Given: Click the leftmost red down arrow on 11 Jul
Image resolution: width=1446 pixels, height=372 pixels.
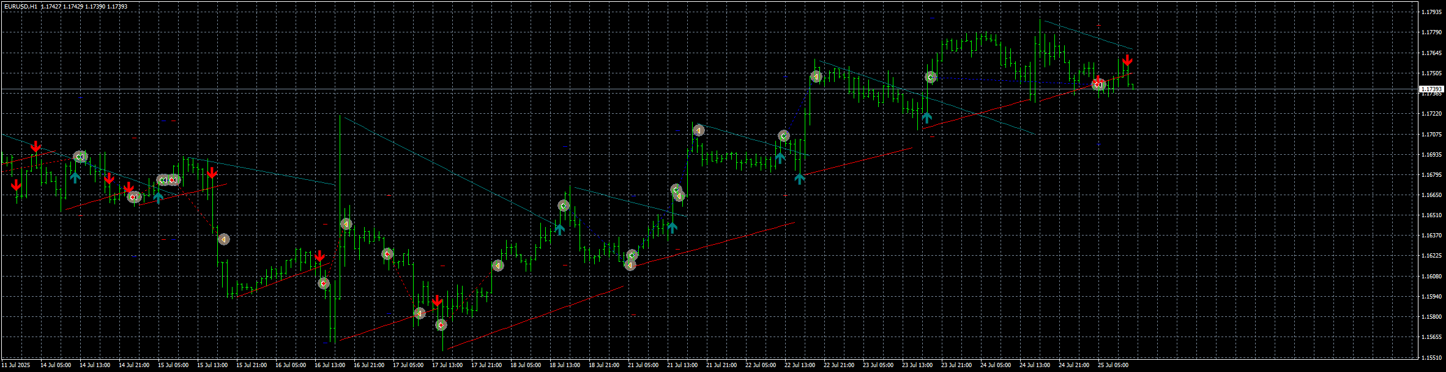Looking at the screenshot, I should pos(16,185).
